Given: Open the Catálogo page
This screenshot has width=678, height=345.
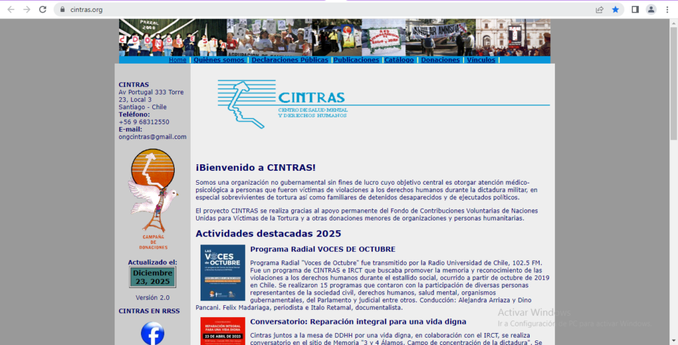Looking at the screenshot, I should point(399,60).
